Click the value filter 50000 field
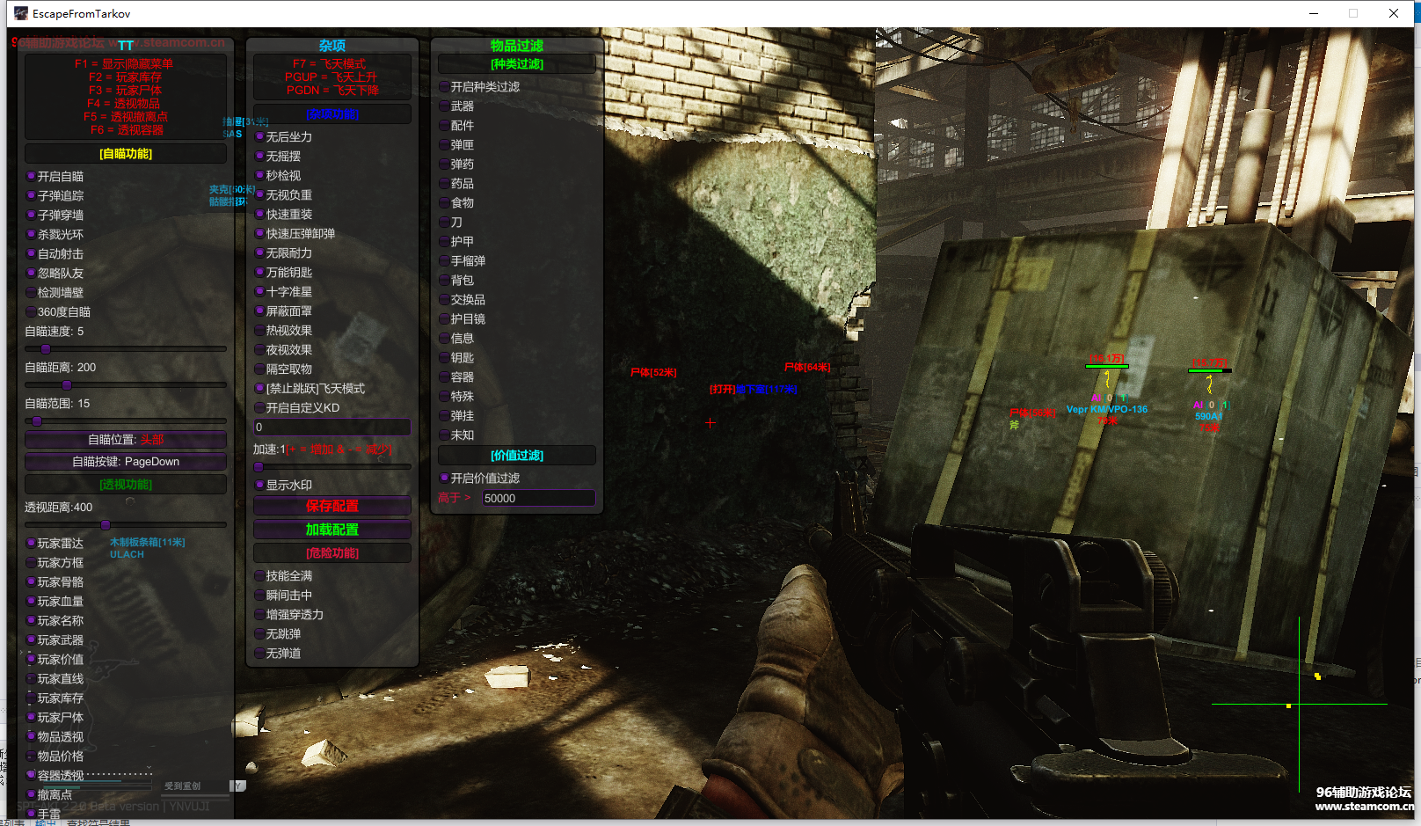 [x=538, y=498]
